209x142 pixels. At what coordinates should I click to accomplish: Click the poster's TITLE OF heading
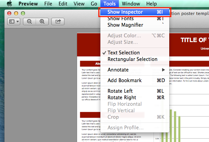coord(195,40)
